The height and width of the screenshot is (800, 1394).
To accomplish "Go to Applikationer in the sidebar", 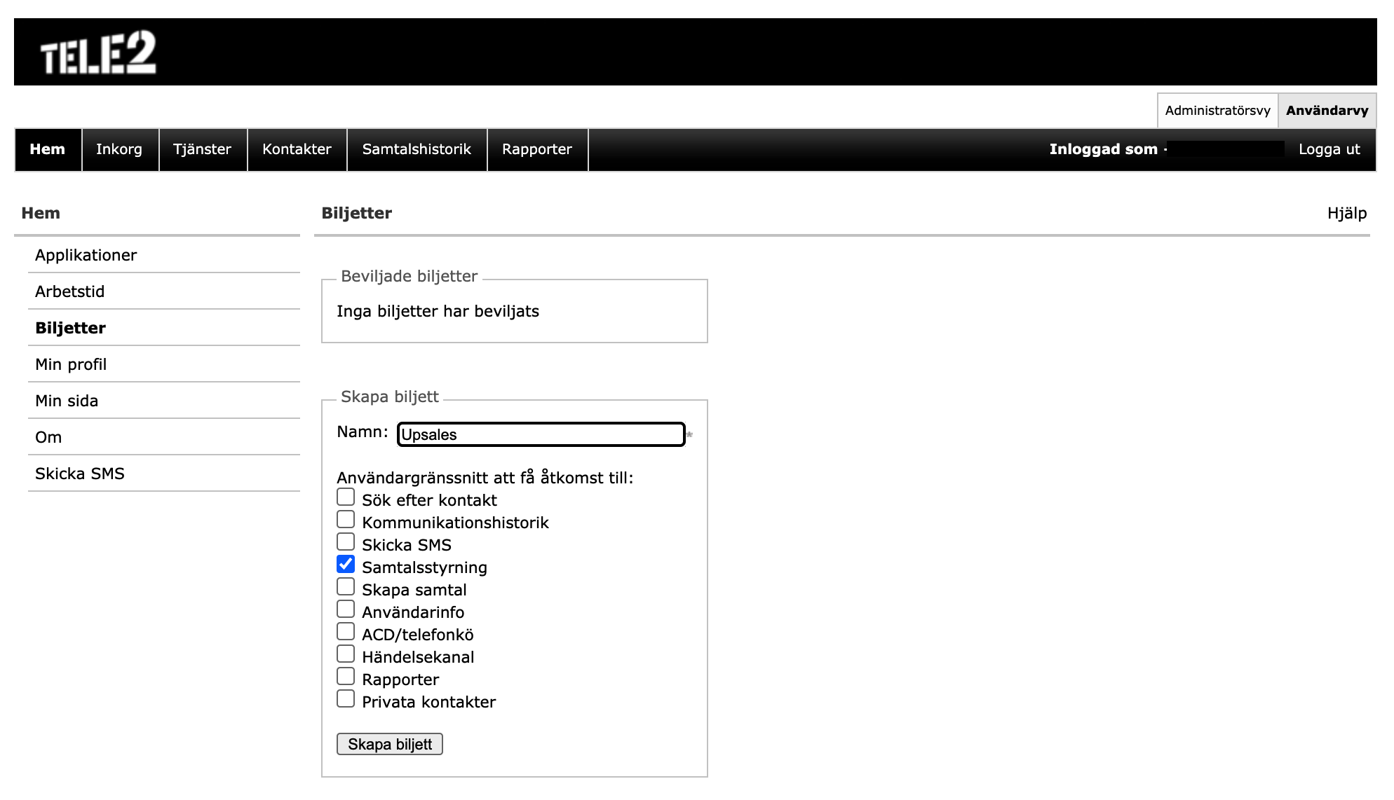I will tap(164, 255).
